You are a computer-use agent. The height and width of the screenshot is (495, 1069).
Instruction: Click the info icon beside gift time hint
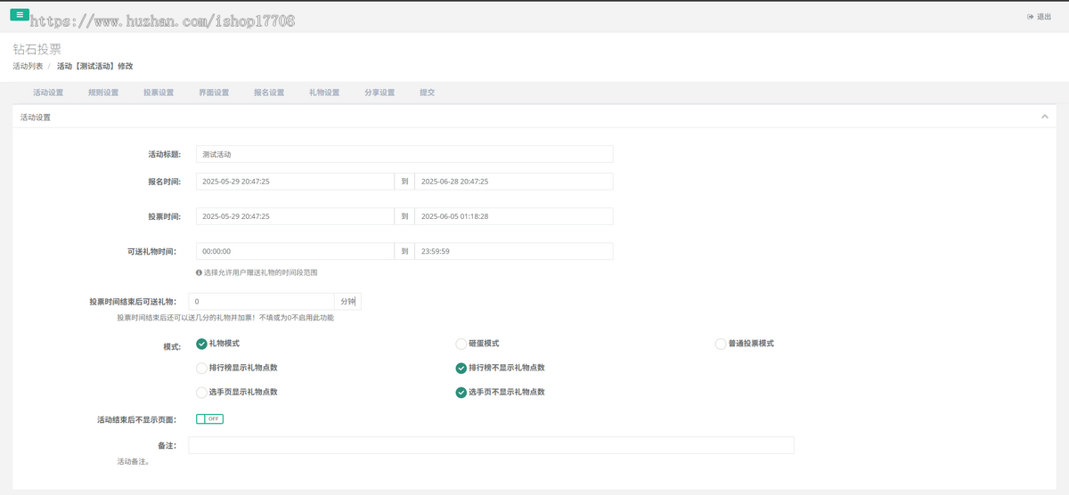coord(199,272)
